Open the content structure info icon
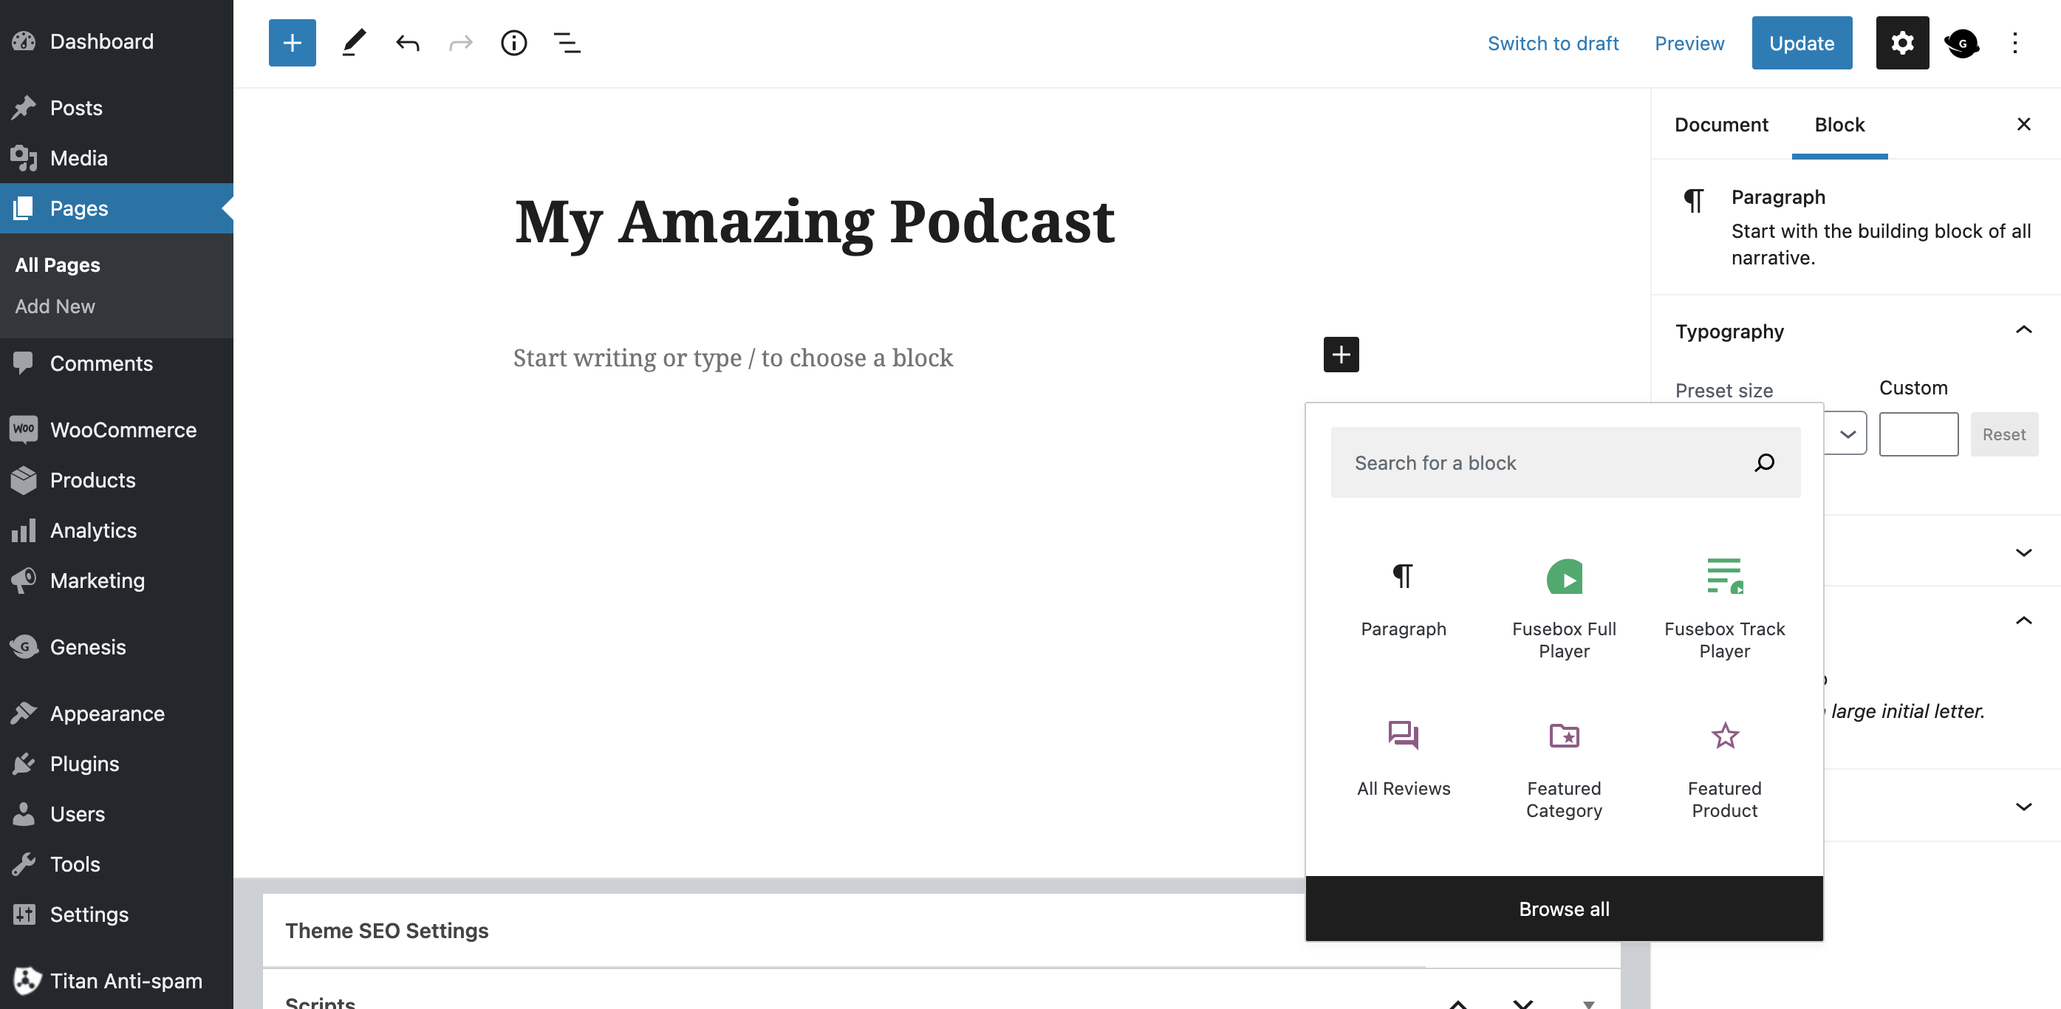Screen dimensions: 2061x1009 point(513,42)
